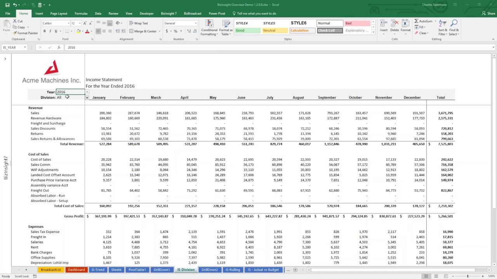Open Format as Table gallery

click(226, 28)
